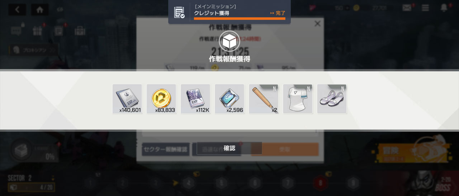Click the 確認 confirm button
The width and height of the screenshot is (459, 196).
229,148
